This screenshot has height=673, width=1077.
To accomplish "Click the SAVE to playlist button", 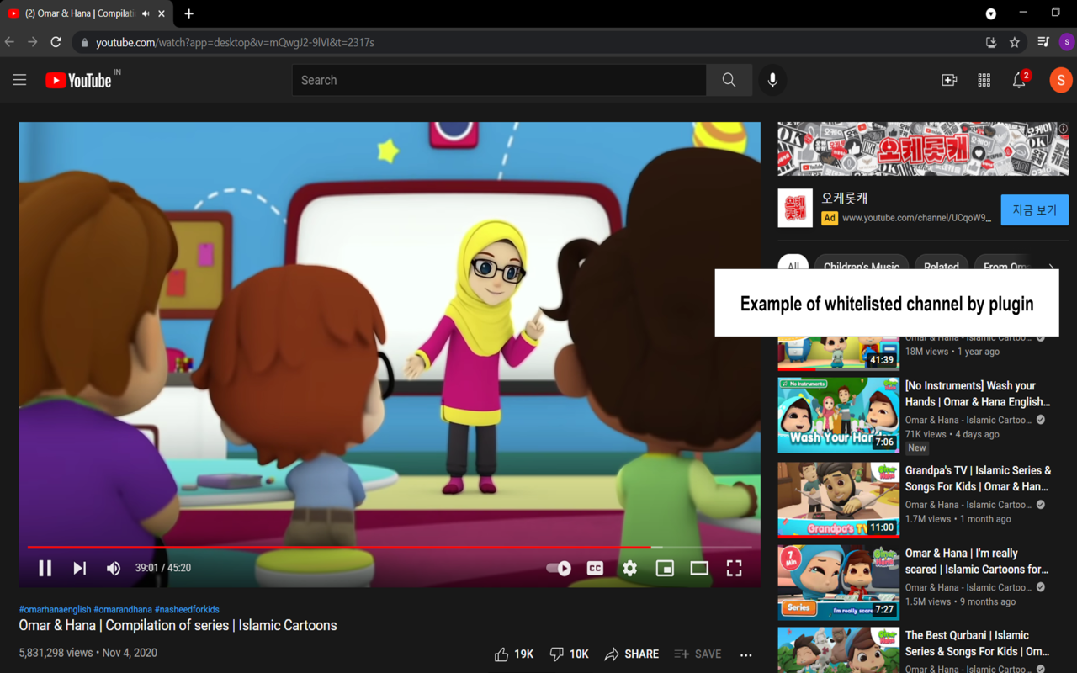I will click(698, 654).
